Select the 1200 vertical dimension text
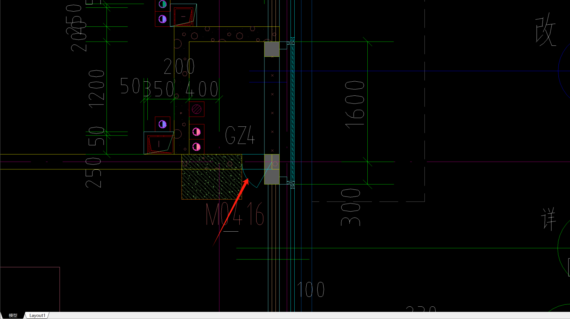The width and height of the screenshot is (570, 319). [x=96, y=89]
